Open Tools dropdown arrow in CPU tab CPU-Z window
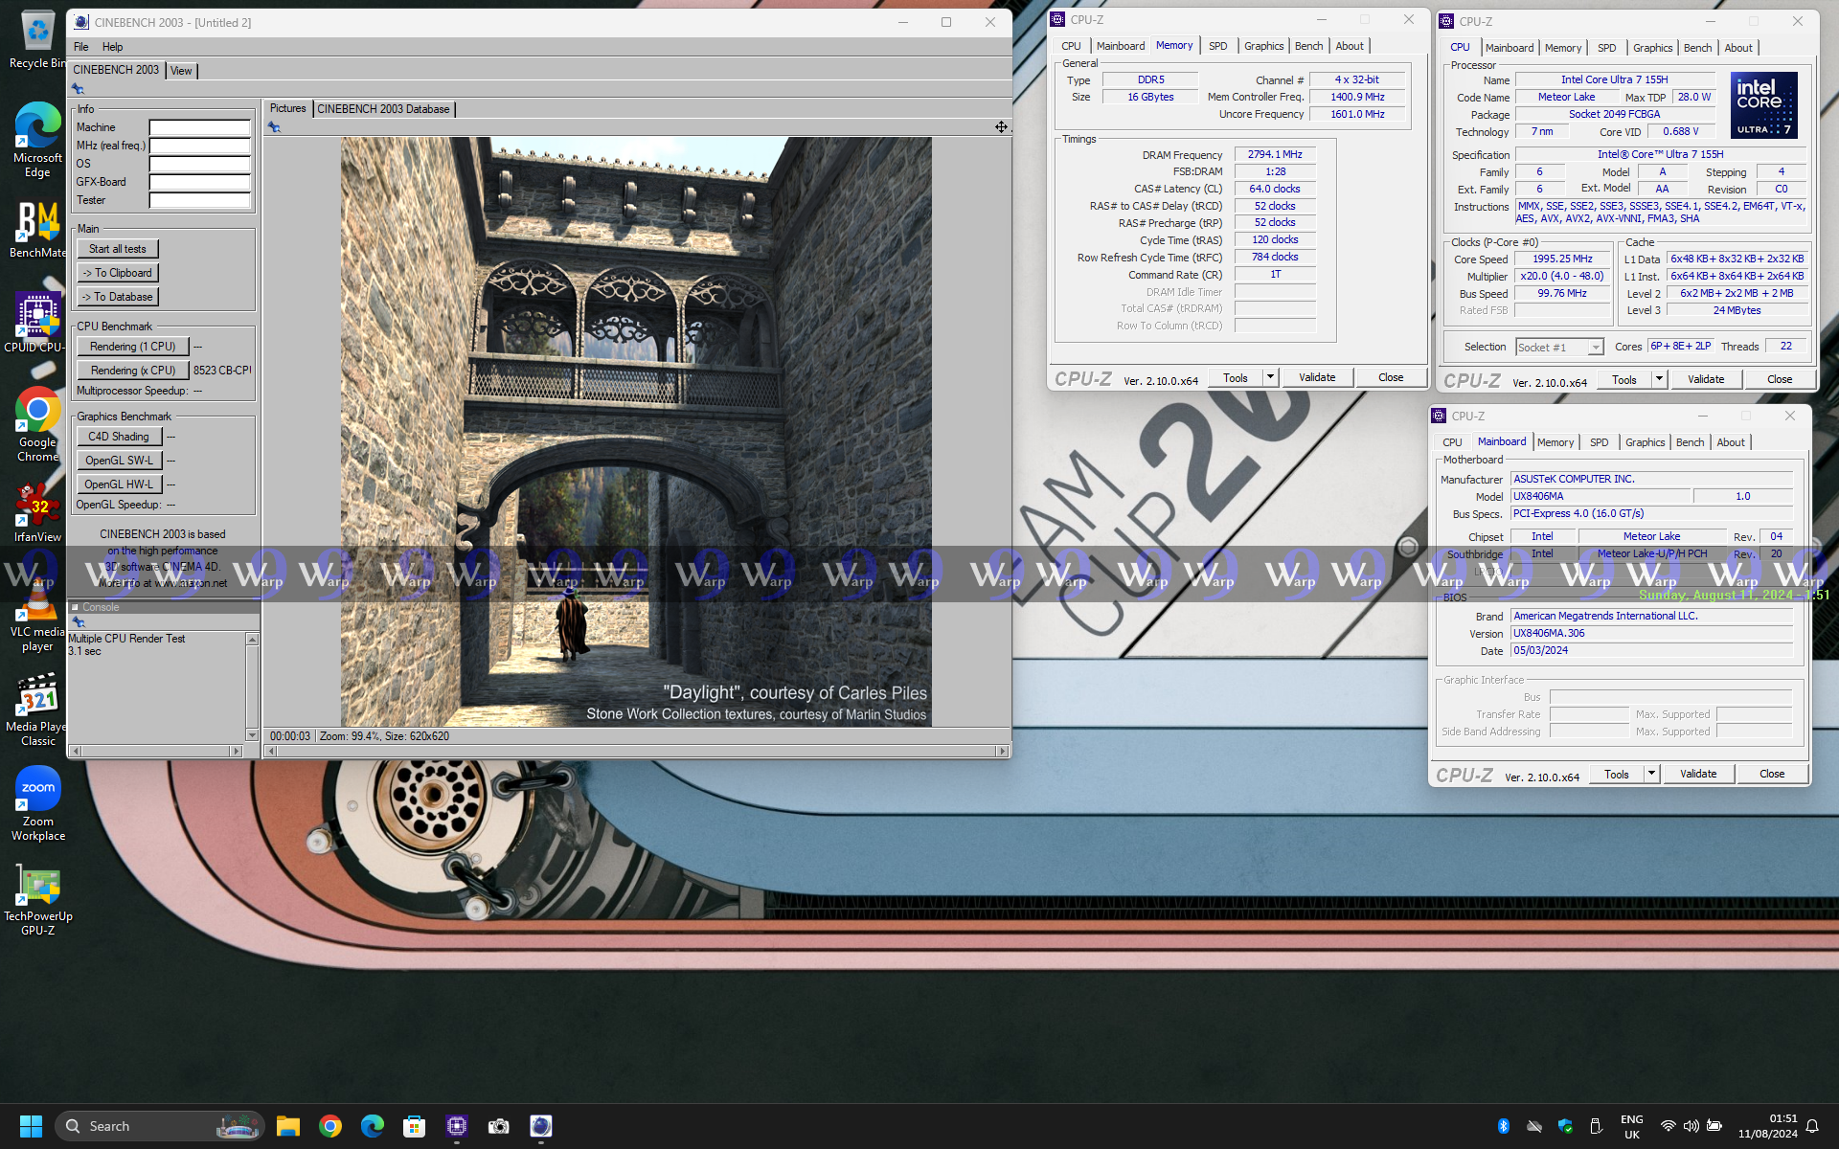 point(1659,379)
